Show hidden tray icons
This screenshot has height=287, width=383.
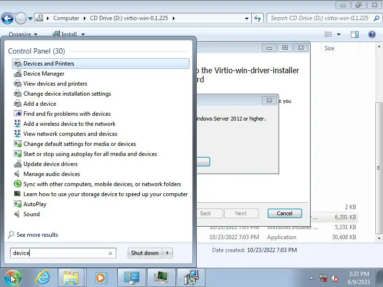[312, 278]
